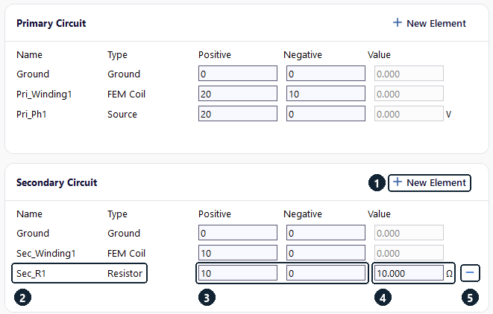
Task: Remove the Sec_R1 resistor with minus button
Action: click(x=470, y=273)
